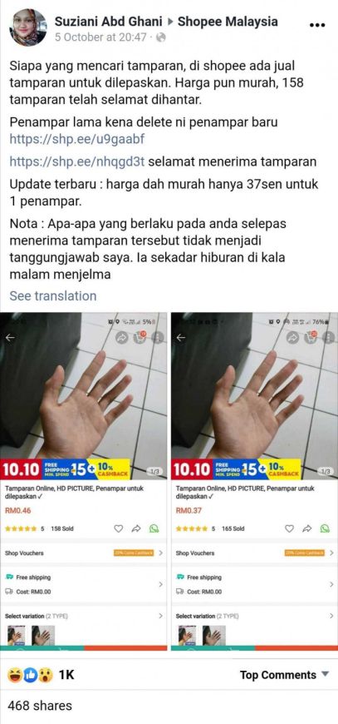Viewport: 338px width, 724px height.
Task: Tap the share arrow icon in right Shopee header
Action: [292, 338]
